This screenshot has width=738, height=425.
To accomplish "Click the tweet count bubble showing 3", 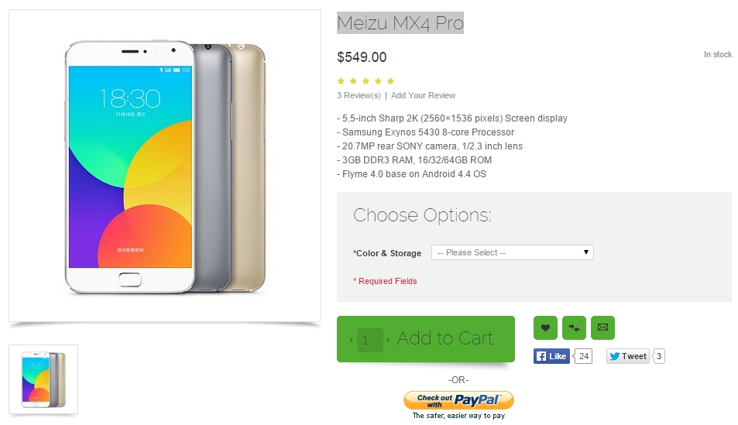I will pyautogui.click(x=658, y=356).
